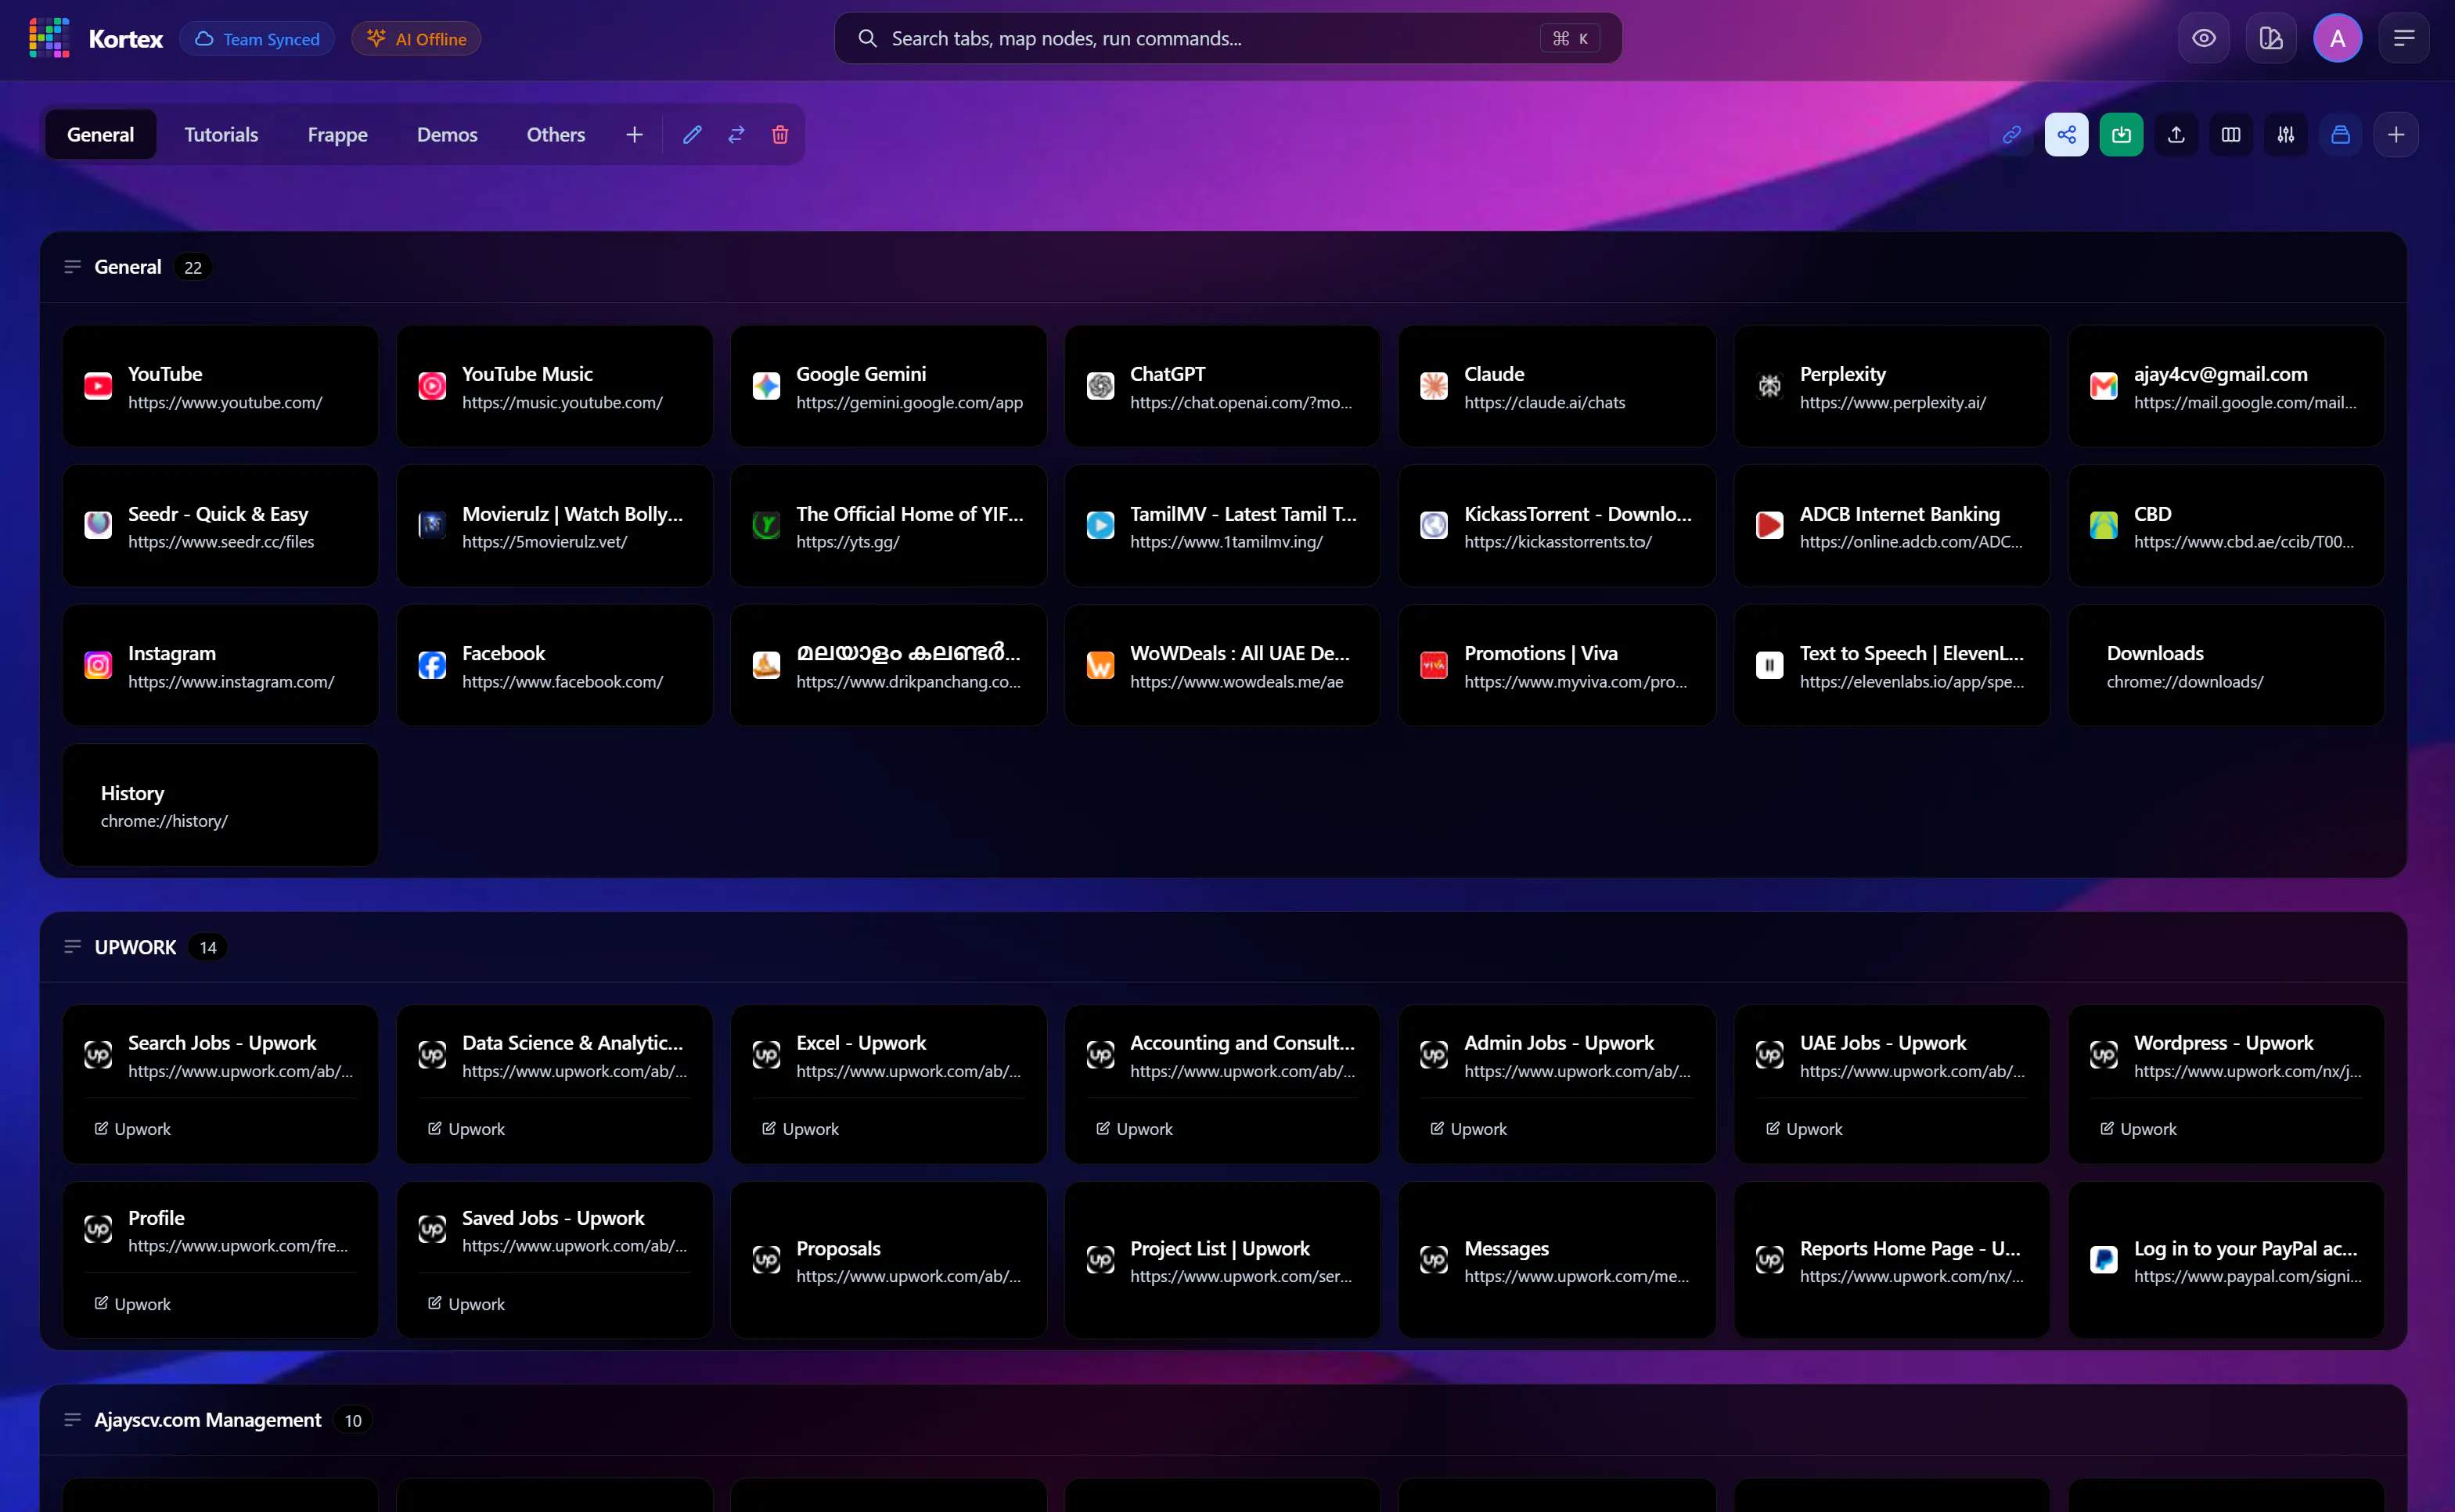Viewport: 2455px width, 1512px height.
Task: Open the History chrome card
Action: coord(220,806)
